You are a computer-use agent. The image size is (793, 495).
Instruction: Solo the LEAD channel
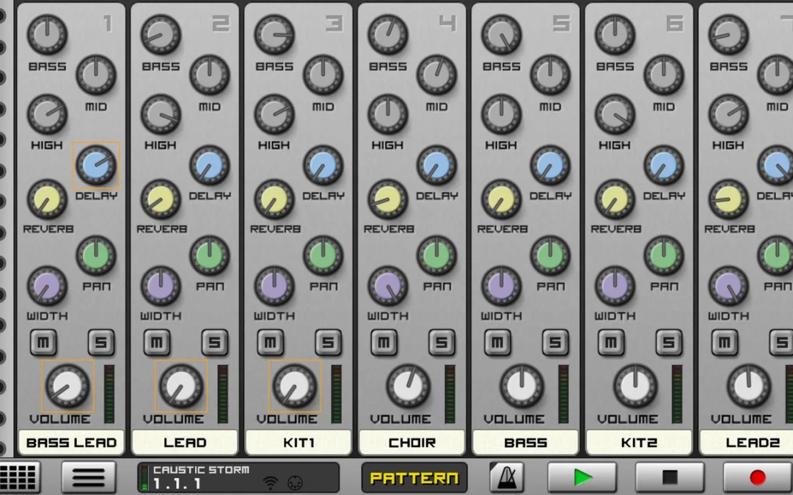[215, 342]
